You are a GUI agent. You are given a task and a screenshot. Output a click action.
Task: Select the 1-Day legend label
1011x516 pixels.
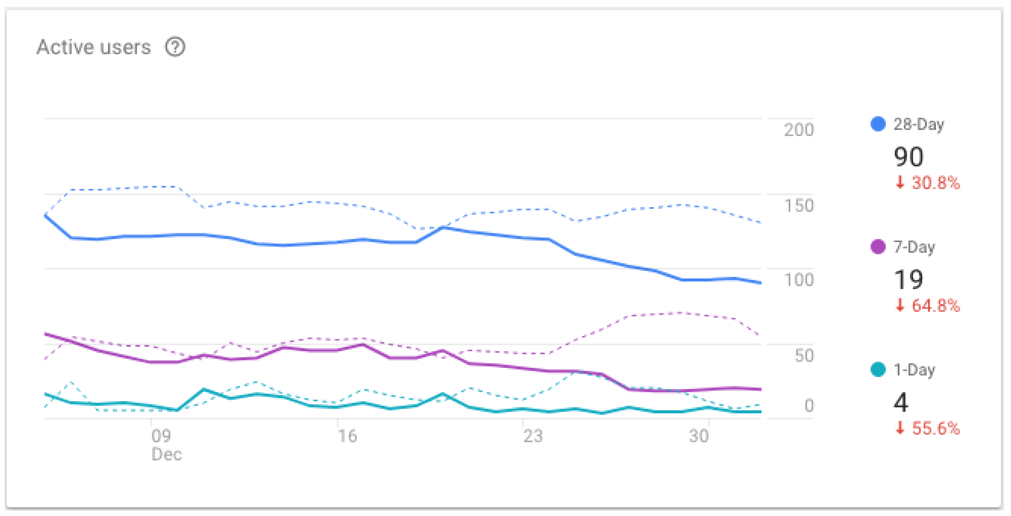coord(914,370)
